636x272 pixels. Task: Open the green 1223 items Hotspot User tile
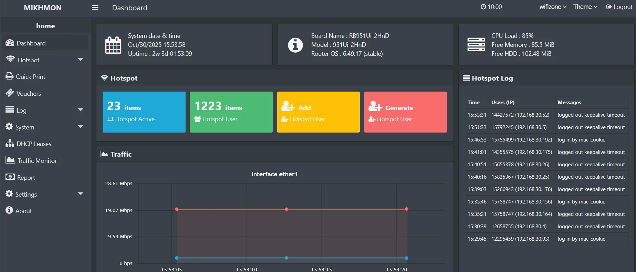pos(231,112)
